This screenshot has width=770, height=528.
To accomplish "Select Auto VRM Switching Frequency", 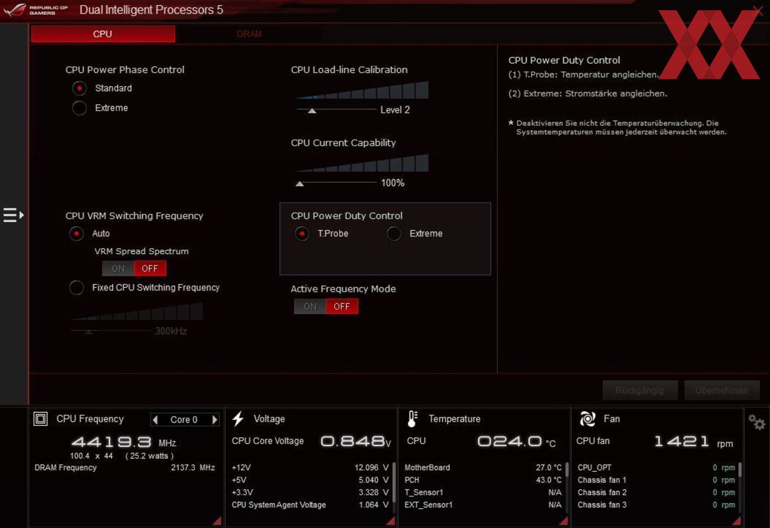I will coord(76,233).
